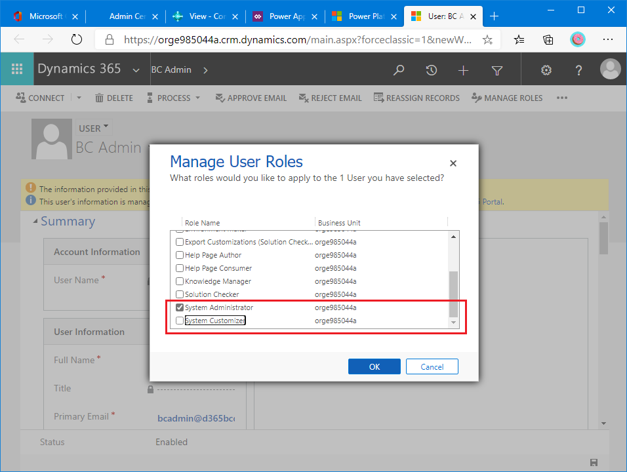
Task: Open the Connect dropdown arrow
Action: [x=79, y=98]
